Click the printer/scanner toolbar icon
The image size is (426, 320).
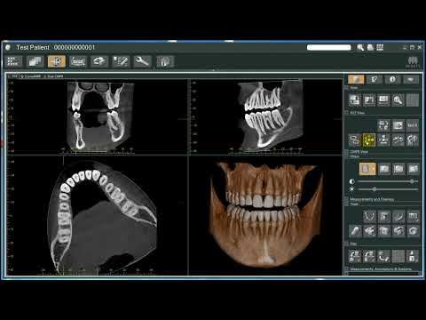point(99,61)
